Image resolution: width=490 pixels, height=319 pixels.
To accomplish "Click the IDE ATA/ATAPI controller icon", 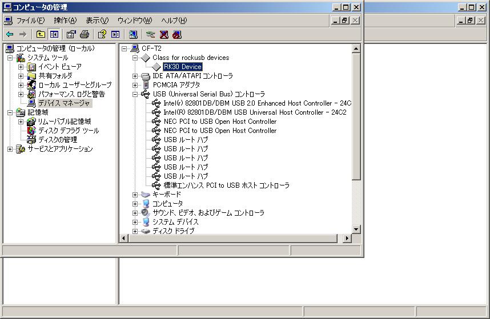I will (146, 76).
